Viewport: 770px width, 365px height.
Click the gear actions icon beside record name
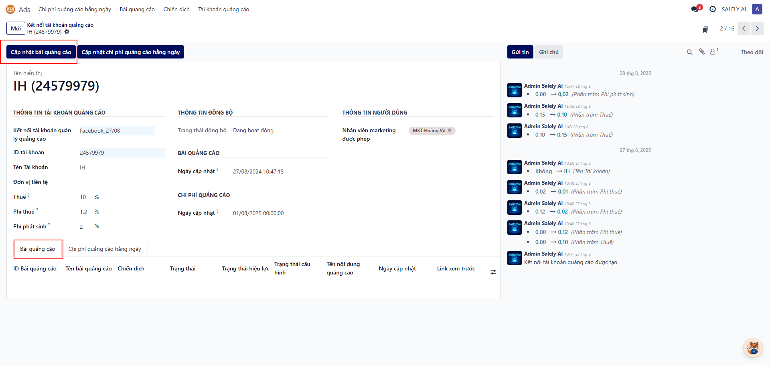(67, 32)
